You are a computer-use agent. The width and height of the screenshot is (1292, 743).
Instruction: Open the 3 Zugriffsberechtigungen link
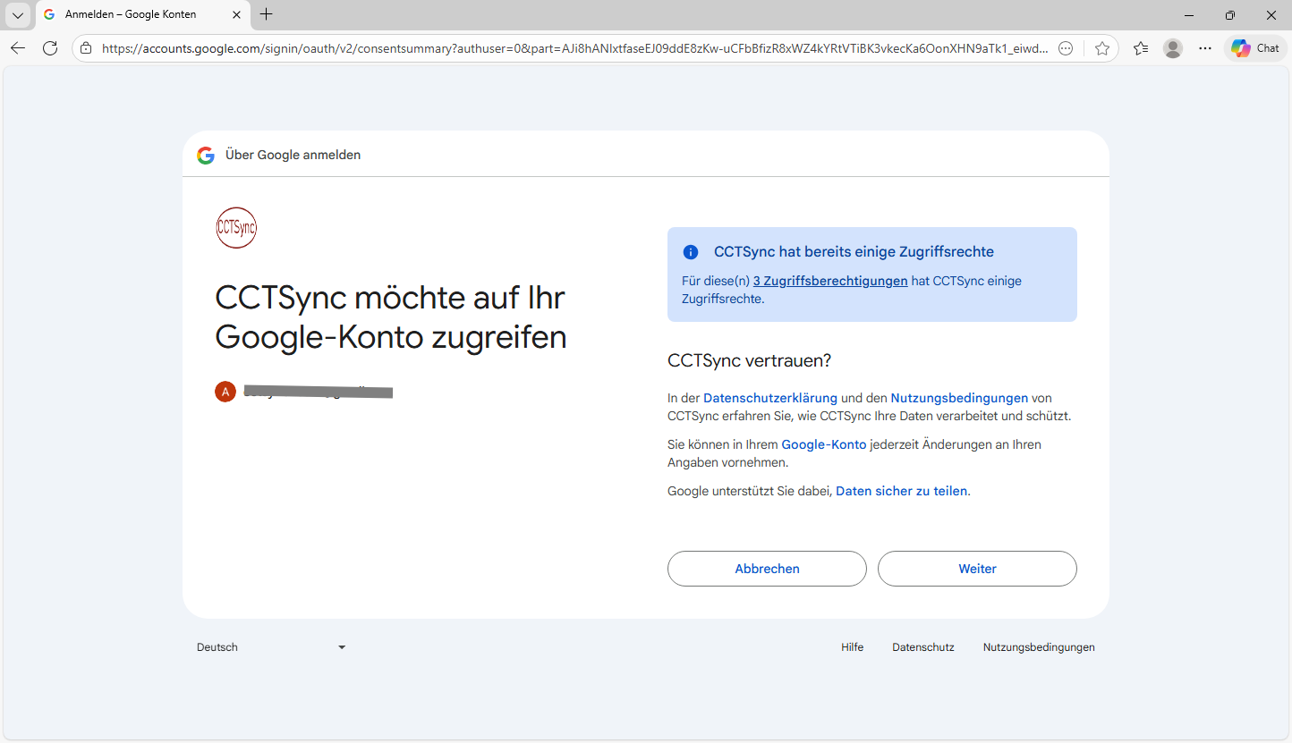pos(829,281)
